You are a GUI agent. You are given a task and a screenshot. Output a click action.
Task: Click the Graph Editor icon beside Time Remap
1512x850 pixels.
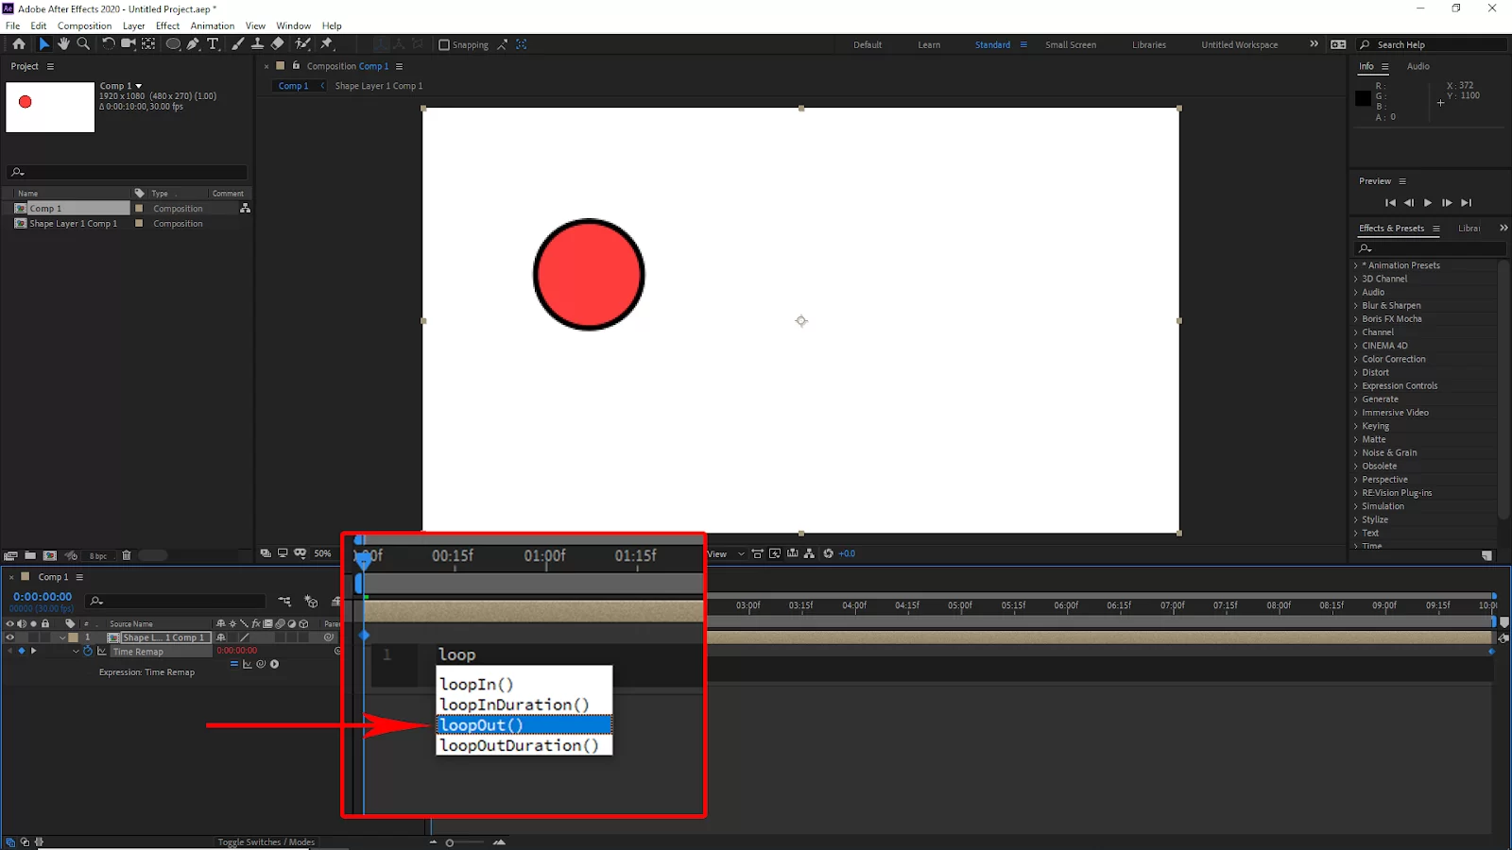(102, 651)
